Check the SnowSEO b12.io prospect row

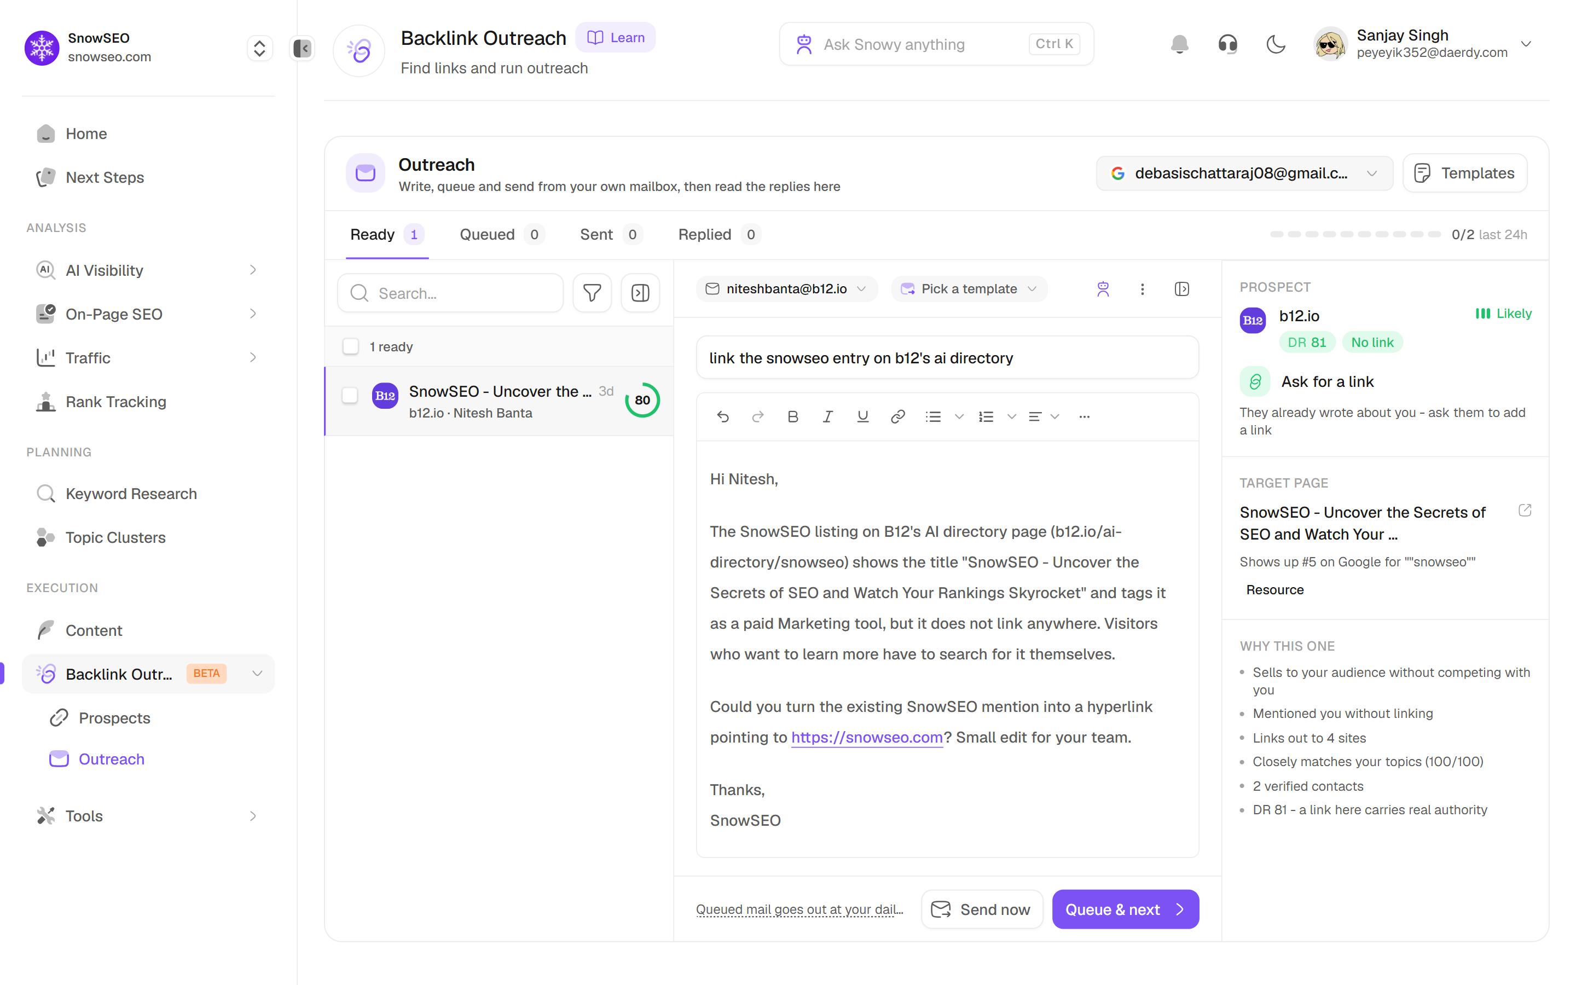(350, 396)
